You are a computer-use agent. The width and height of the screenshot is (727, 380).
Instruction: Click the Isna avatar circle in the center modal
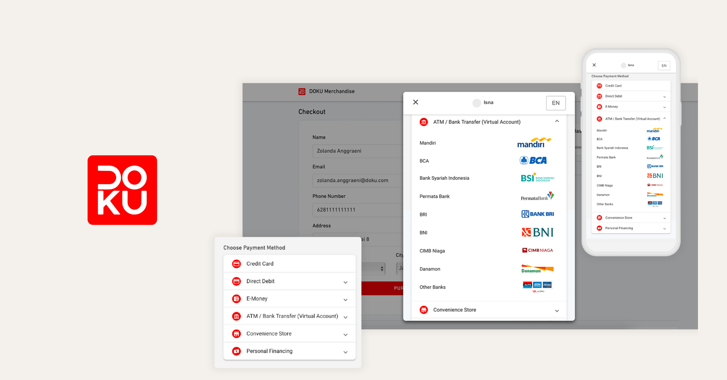point(477,103)
